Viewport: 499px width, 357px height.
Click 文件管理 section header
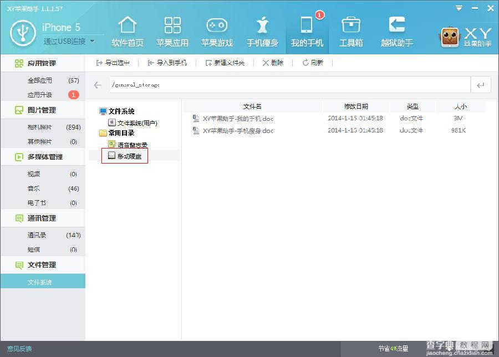pos(43,265)
